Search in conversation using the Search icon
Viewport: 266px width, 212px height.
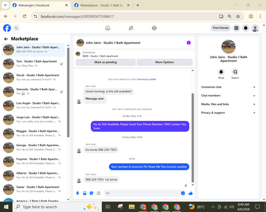(x=235, y=72)
